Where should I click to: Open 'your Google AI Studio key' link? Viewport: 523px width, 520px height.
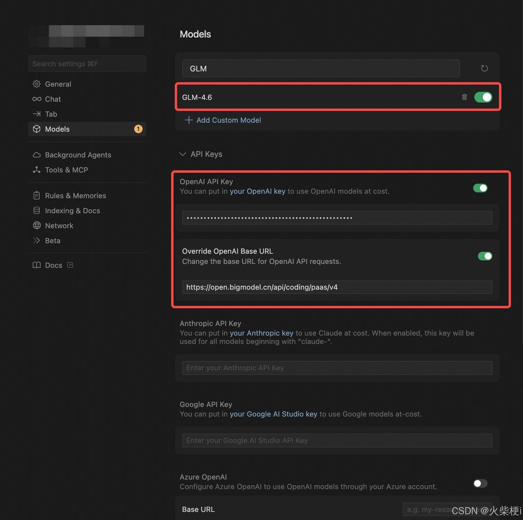point(273,414)
